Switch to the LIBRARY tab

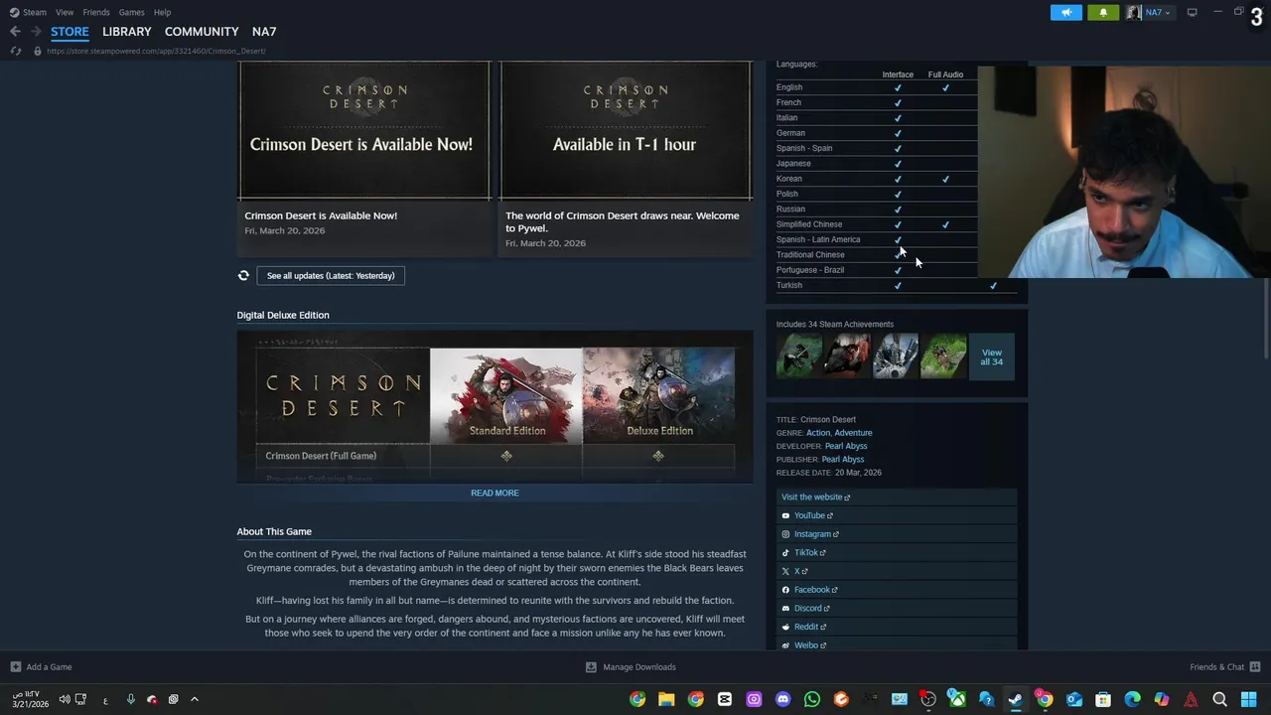point(127,32)
